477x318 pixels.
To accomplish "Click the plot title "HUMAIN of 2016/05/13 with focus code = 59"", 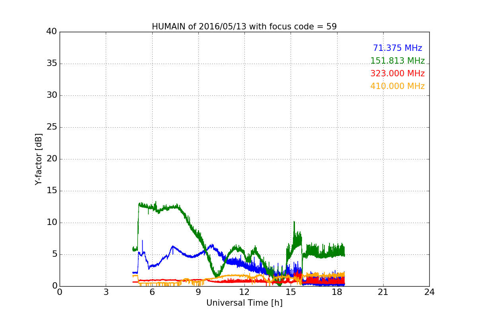I will point(244,27).
